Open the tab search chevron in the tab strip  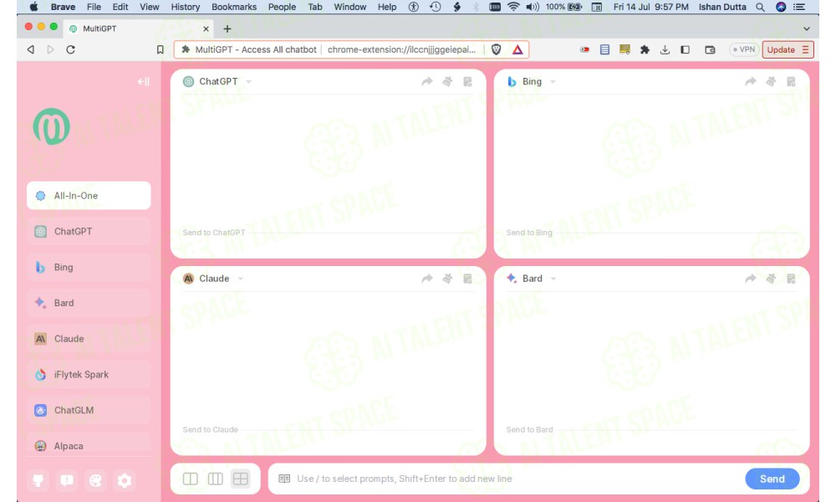click(807, 28)
